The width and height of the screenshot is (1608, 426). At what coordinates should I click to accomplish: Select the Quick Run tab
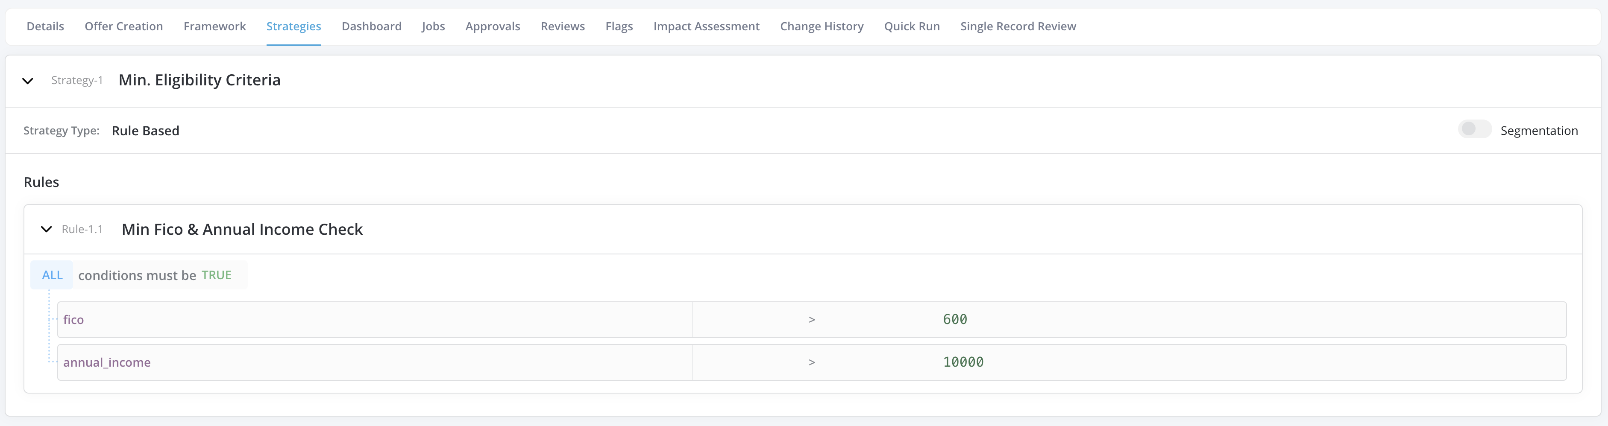911,26
